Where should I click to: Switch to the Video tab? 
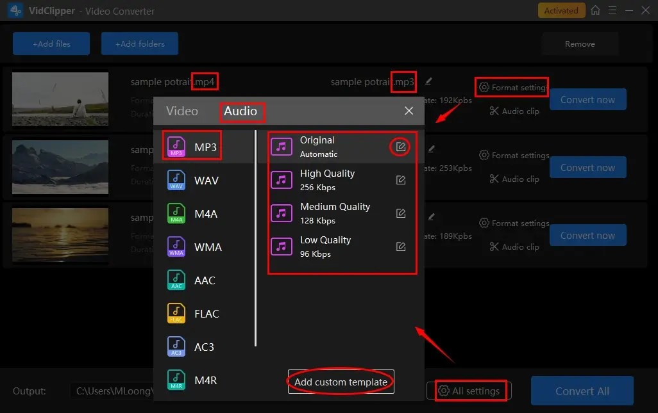pos(181,111)
